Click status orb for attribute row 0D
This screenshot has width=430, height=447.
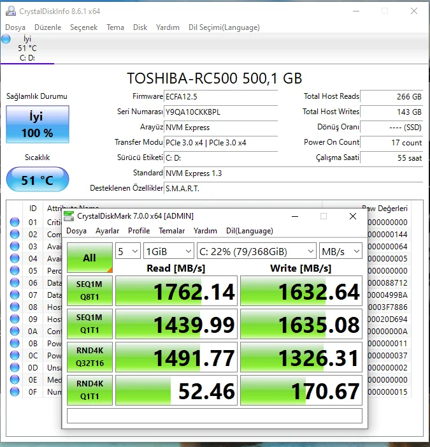click(x=15, y=367)
